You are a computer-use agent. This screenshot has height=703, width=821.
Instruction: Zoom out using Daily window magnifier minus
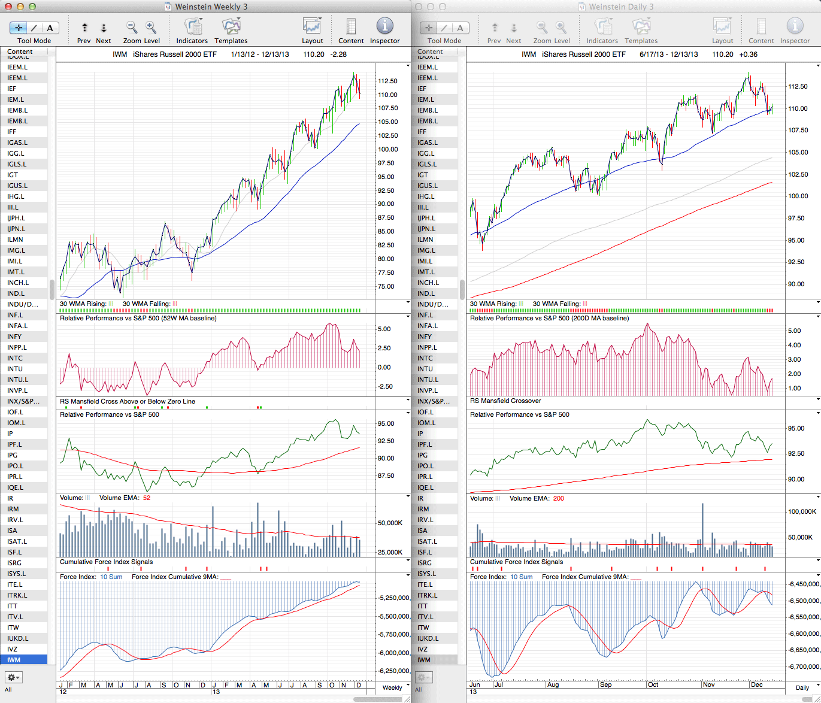(x=542, y=27)
